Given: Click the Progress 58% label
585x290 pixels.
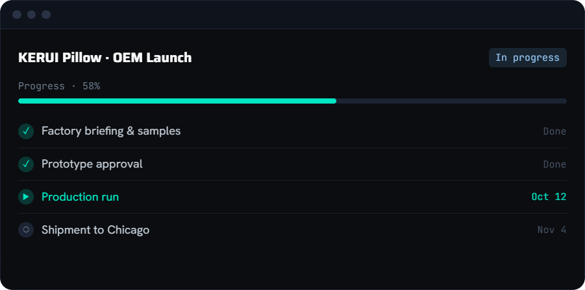Looking at the screenshot, I should pos(59,86).
